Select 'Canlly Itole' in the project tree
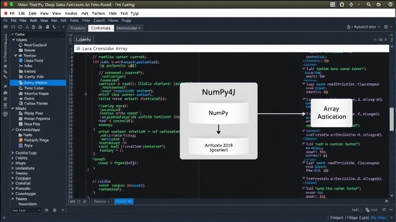Screen dimensions: 396x222 34,77
